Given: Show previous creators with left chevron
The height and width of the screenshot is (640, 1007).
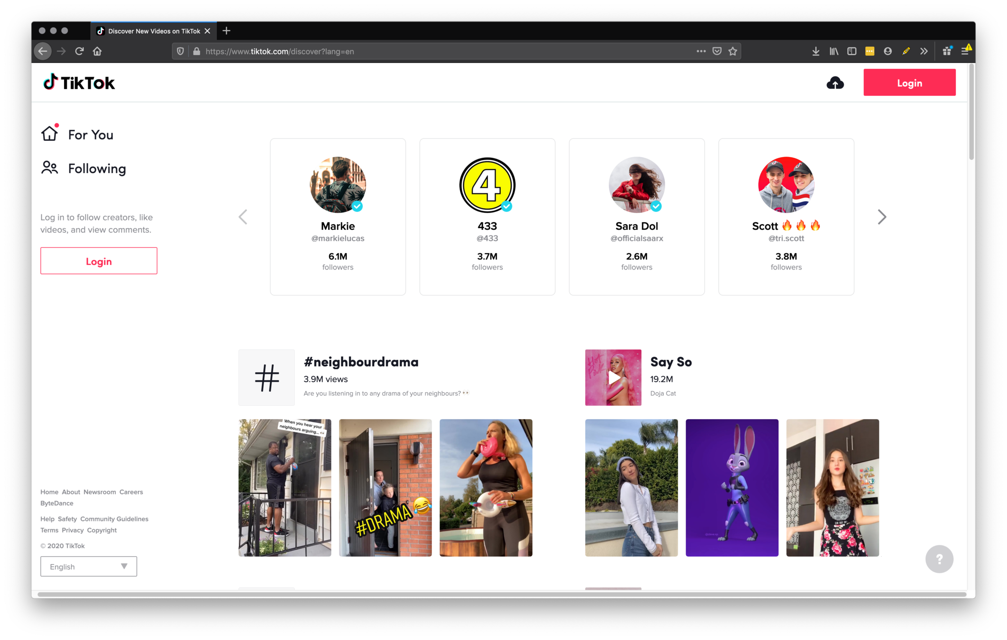Looking at the screenshot, I should (243, 217).
